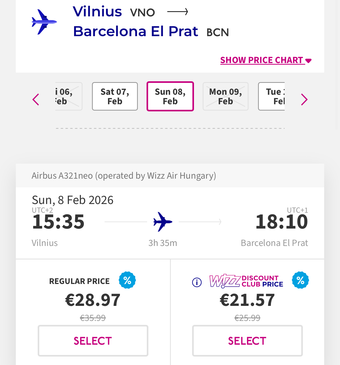Choose the Mon 09, Feb date tab
The height and width of the screenshot is (365, 340).
pos(226,96)
